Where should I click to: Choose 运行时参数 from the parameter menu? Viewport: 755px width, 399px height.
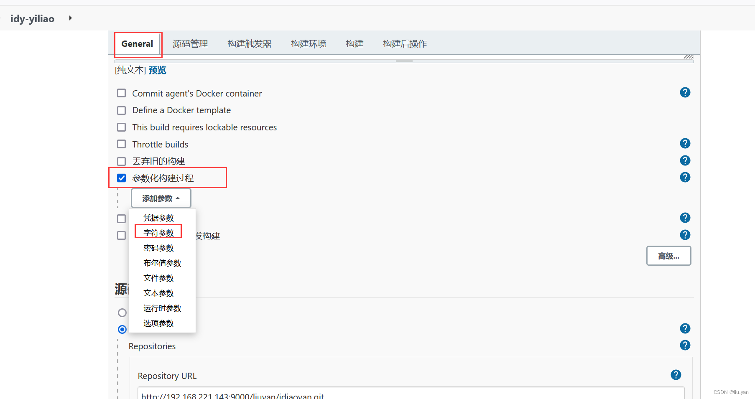162,308
